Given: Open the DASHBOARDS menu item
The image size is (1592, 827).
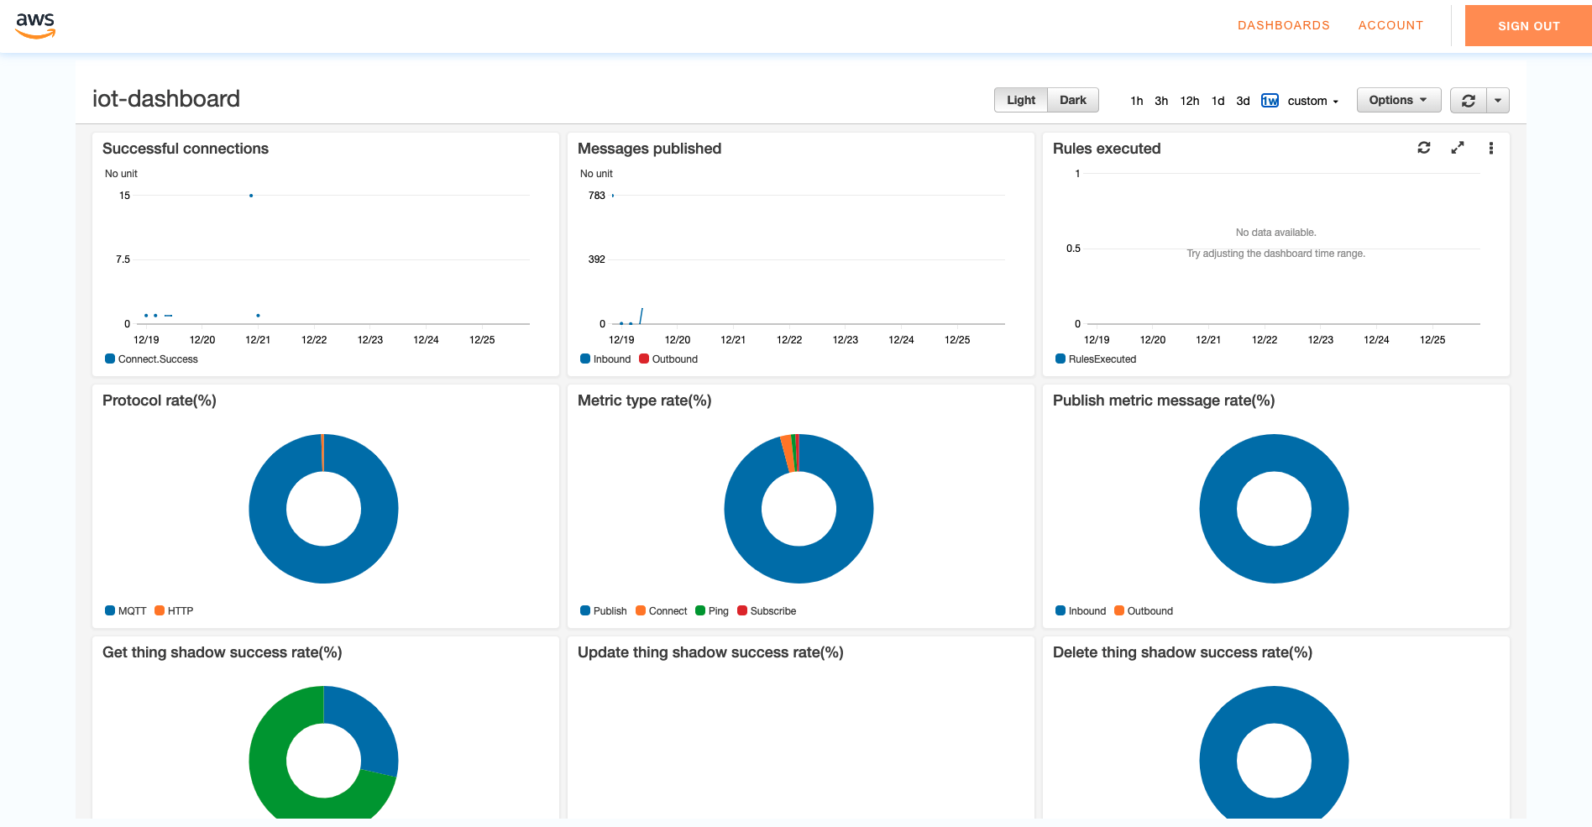Looking at the screenshot, I should (x=1284, y=25).
